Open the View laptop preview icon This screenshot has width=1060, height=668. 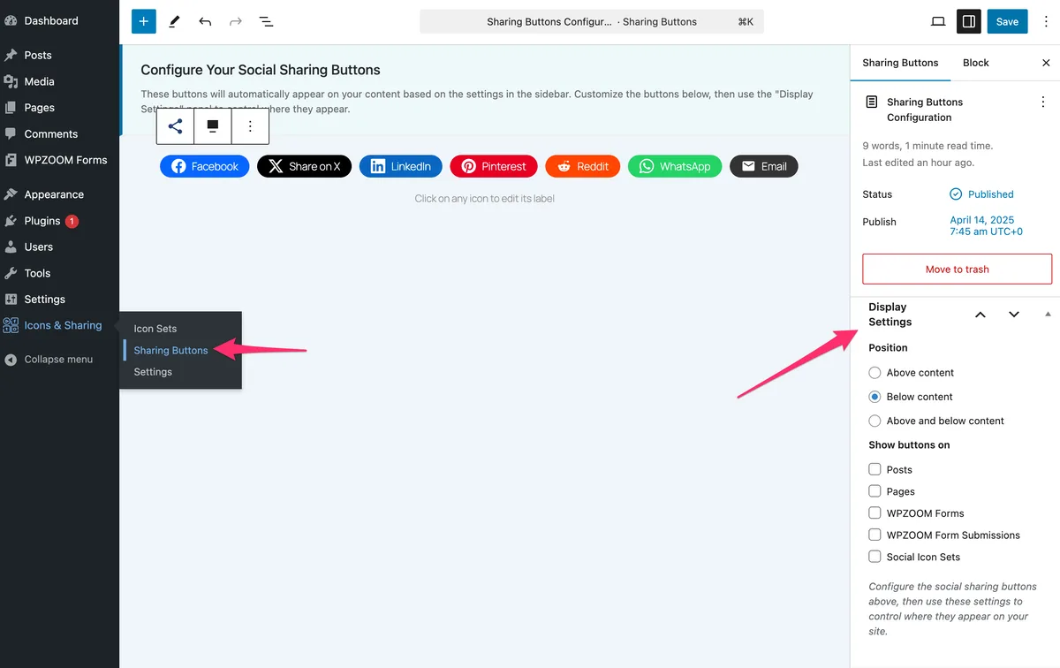[938, 21]
